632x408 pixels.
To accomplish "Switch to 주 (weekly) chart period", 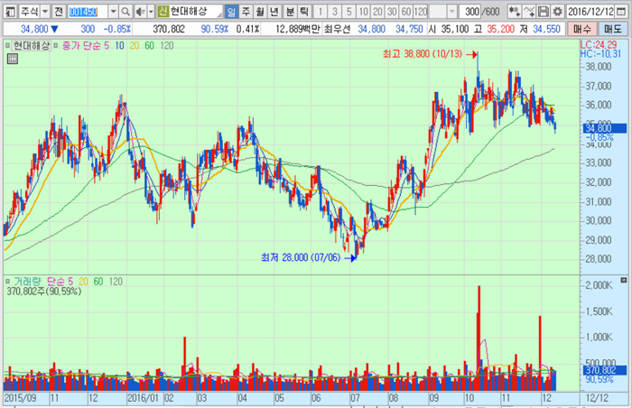I will click(246, 12).
